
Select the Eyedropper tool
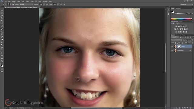pos(2,24)
